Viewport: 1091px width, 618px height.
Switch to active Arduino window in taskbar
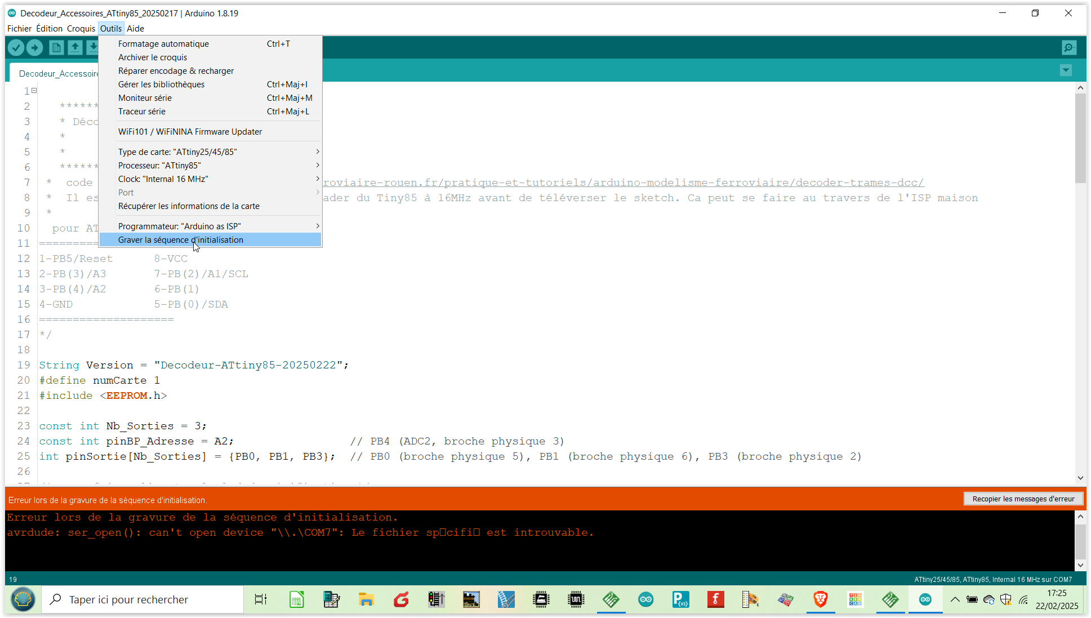[925, 599]
